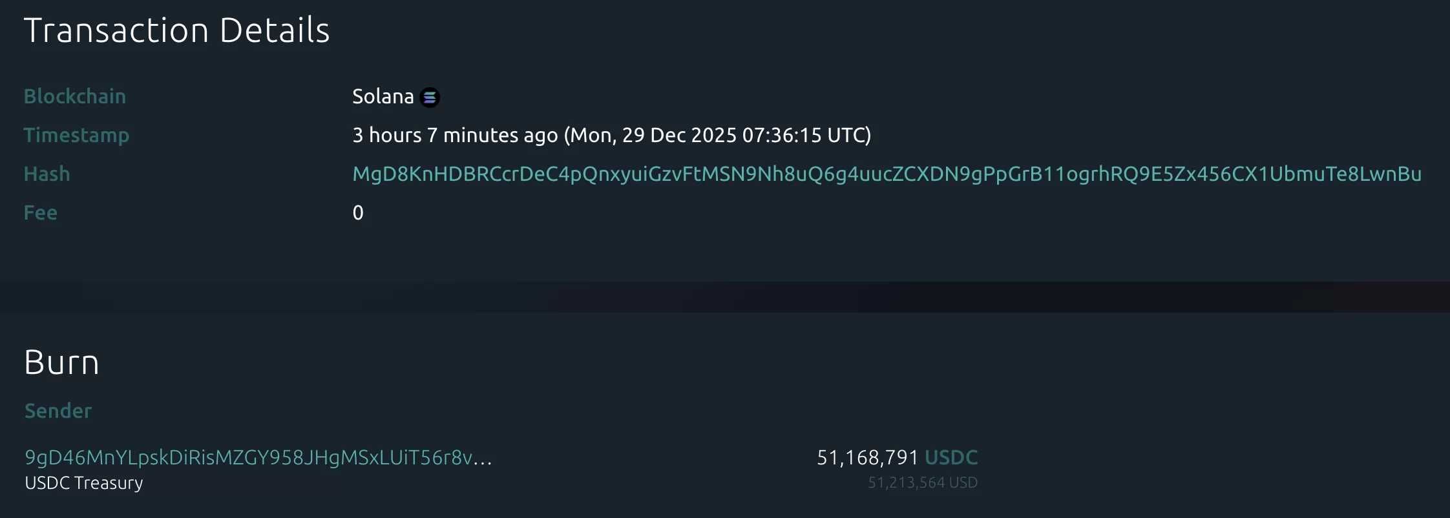
Task: Click the Sender label
Action: (x=58, y=411)
